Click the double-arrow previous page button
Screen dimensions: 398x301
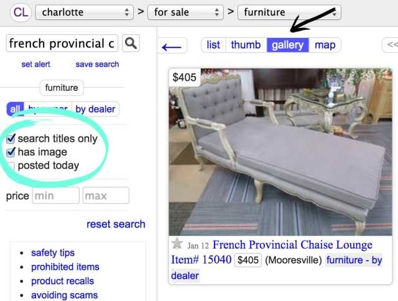coord(391,45)
